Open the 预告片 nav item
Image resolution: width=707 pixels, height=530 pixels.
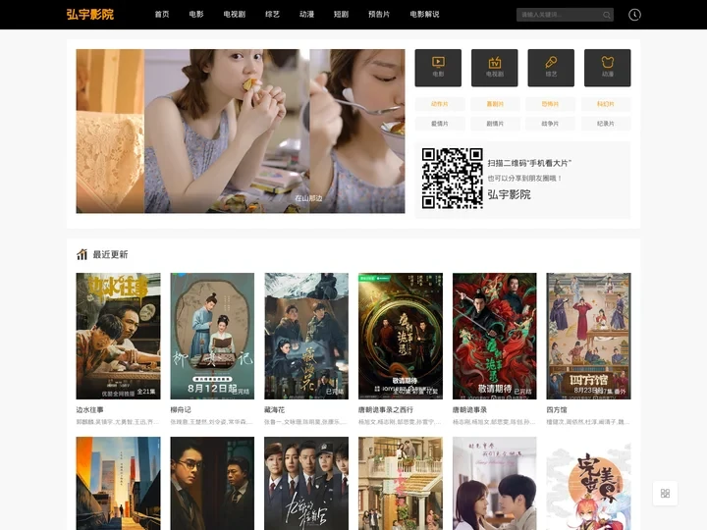pos(379,15)
